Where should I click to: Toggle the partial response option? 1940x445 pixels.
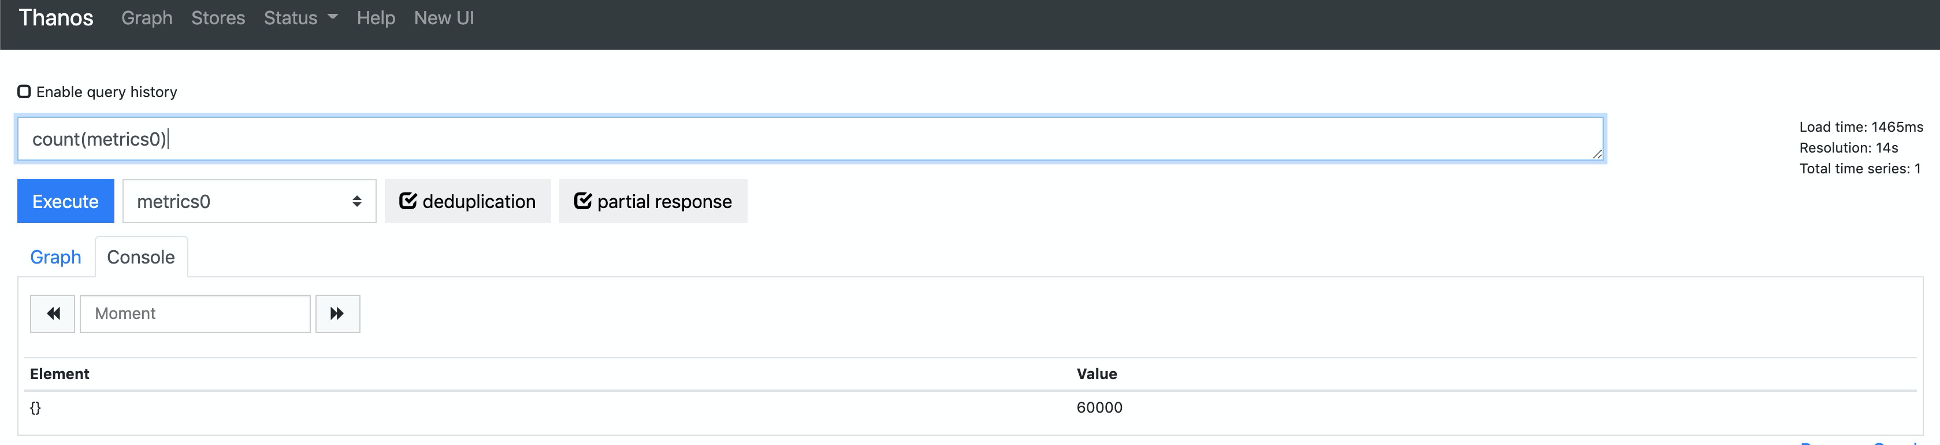pyautogui.click(x=653, y=201)
